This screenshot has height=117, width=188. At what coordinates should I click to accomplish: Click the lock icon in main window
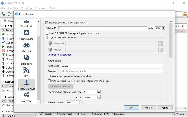tap(185, 14)
